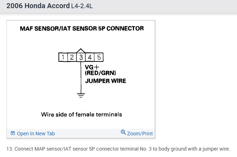
Task: Select terminal 5 in the connector diagram
Action: (x=99, y=57)
